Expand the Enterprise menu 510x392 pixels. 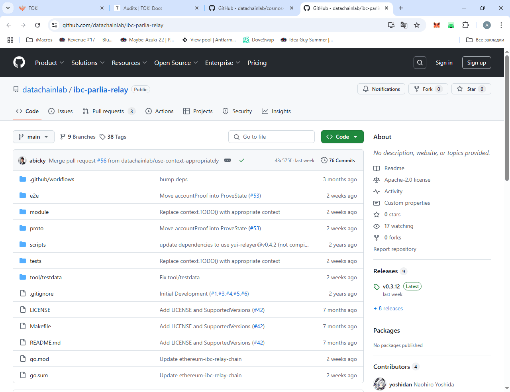222,63
